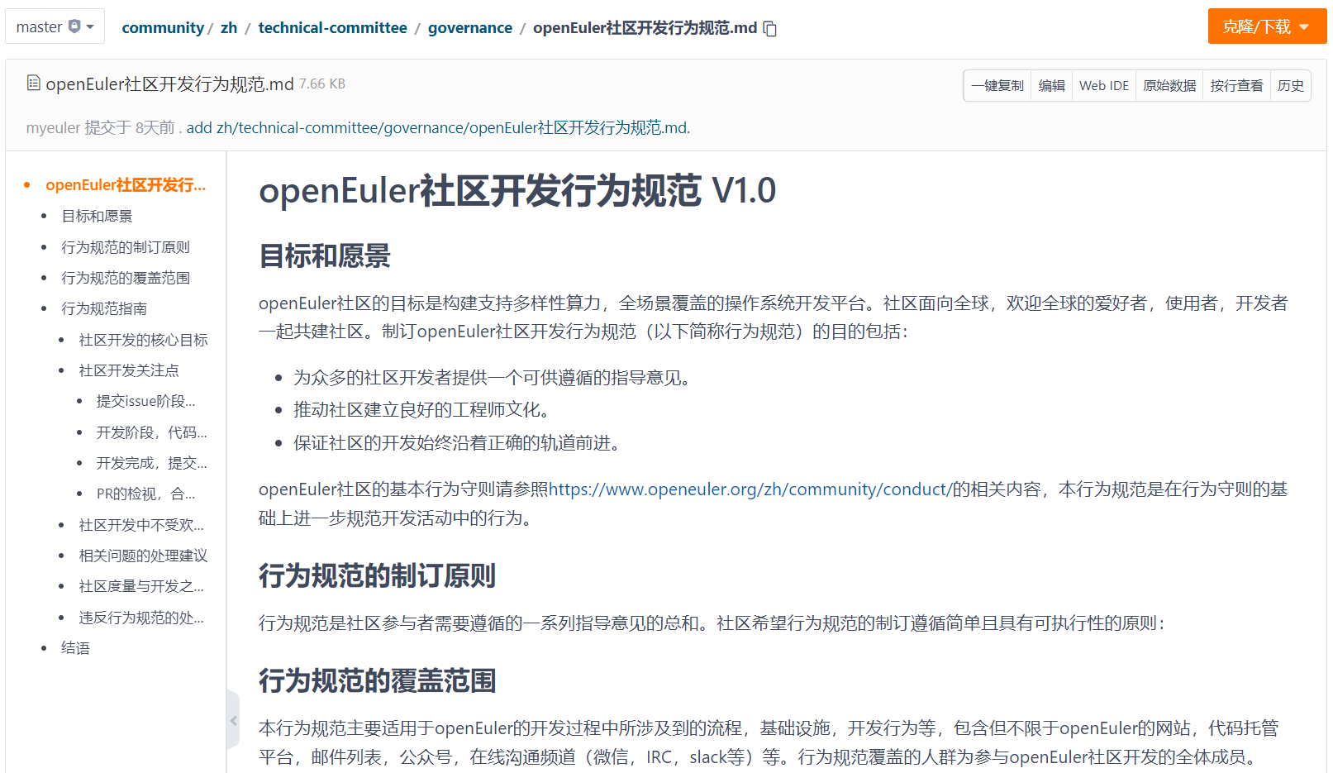Viewport: 1333px width, 773px height.
Task: Expand the 克隆/下载 dropdown button
Action: (1266, 26)
